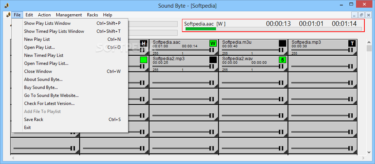This screenshot has height=164, width=375.
Task: Click the Sound Byte title bar icon
Action: click(7, 5)
